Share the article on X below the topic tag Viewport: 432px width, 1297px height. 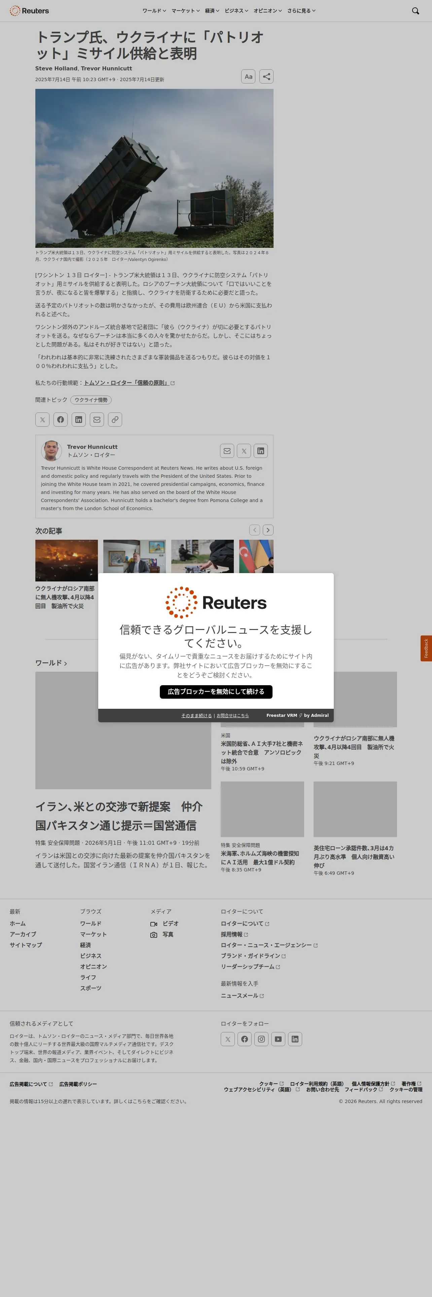[42, 420]
